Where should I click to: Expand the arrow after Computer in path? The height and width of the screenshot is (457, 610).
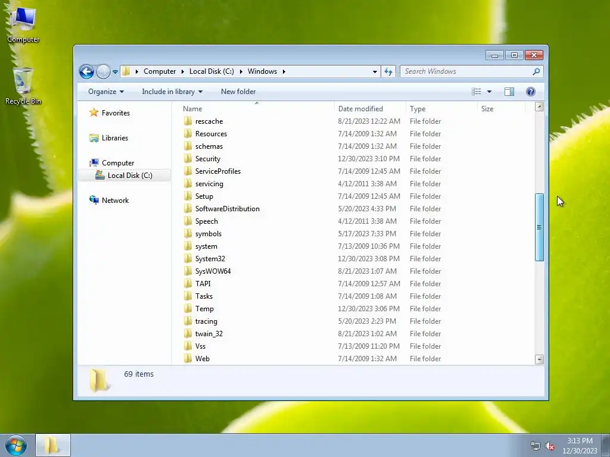click(182, 72)
